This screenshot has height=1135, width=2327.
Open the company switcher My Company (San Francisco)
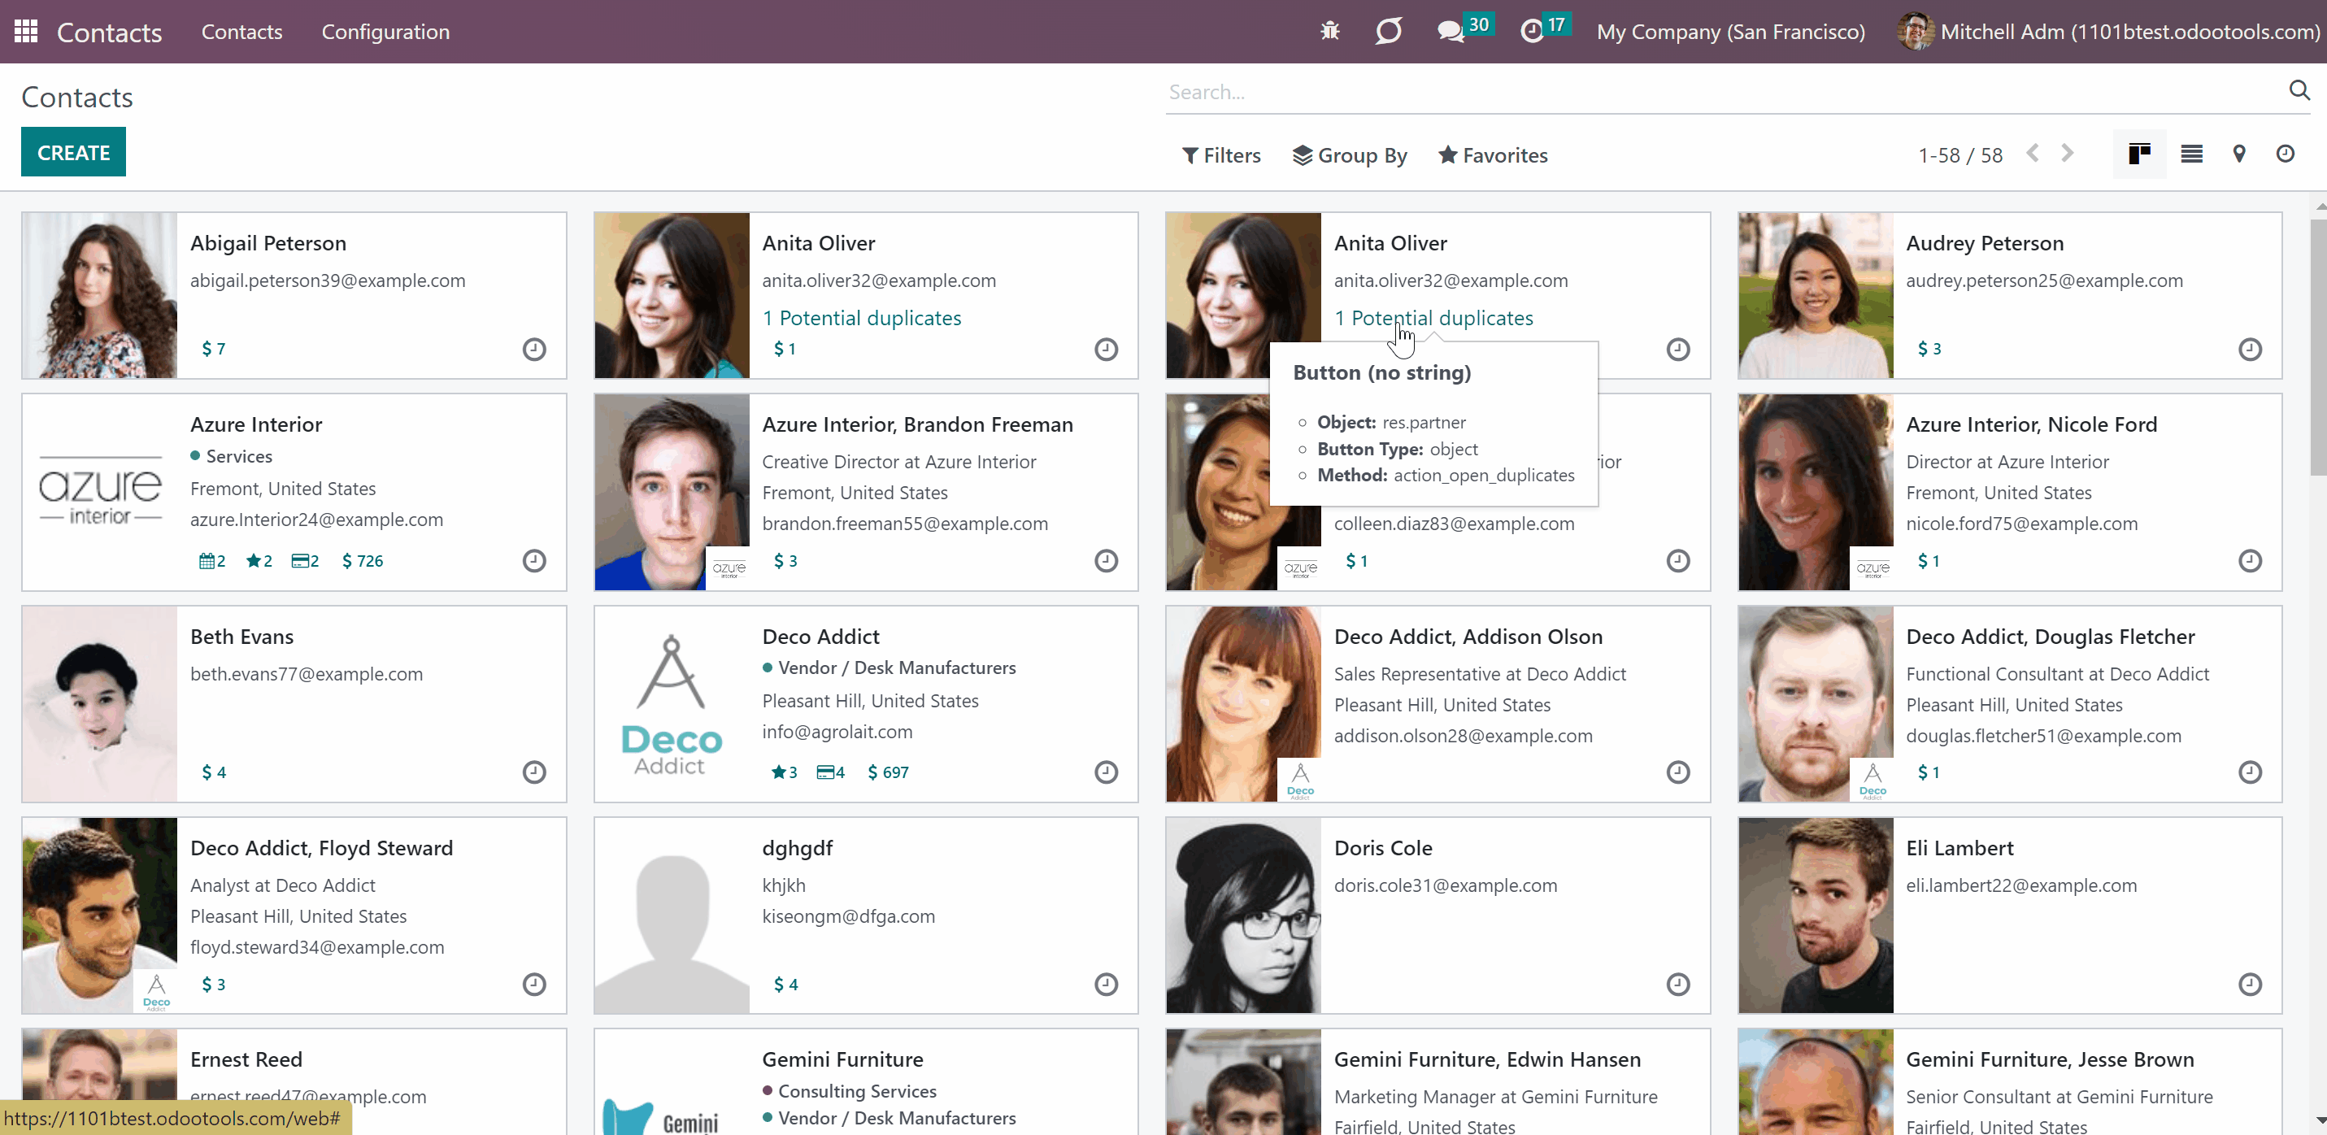pos(1731,32)
